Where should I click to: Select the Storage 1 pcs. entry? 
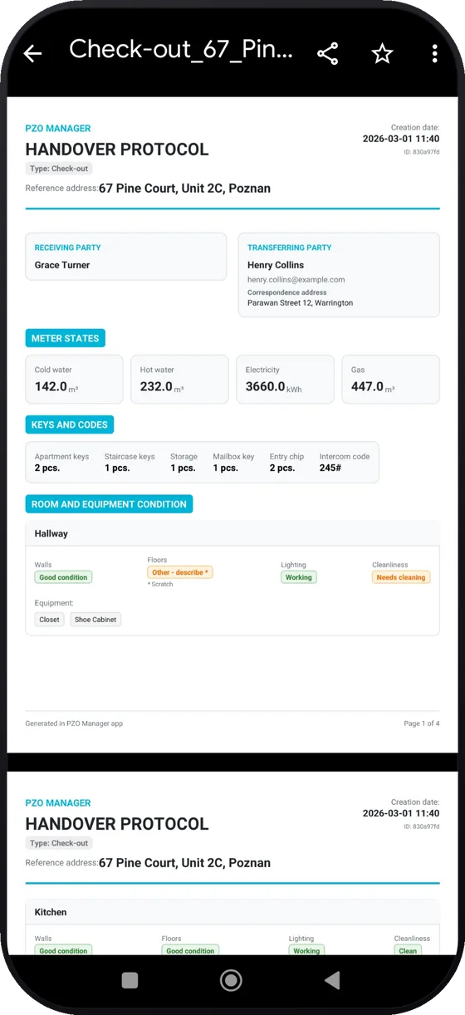(184, 462)
